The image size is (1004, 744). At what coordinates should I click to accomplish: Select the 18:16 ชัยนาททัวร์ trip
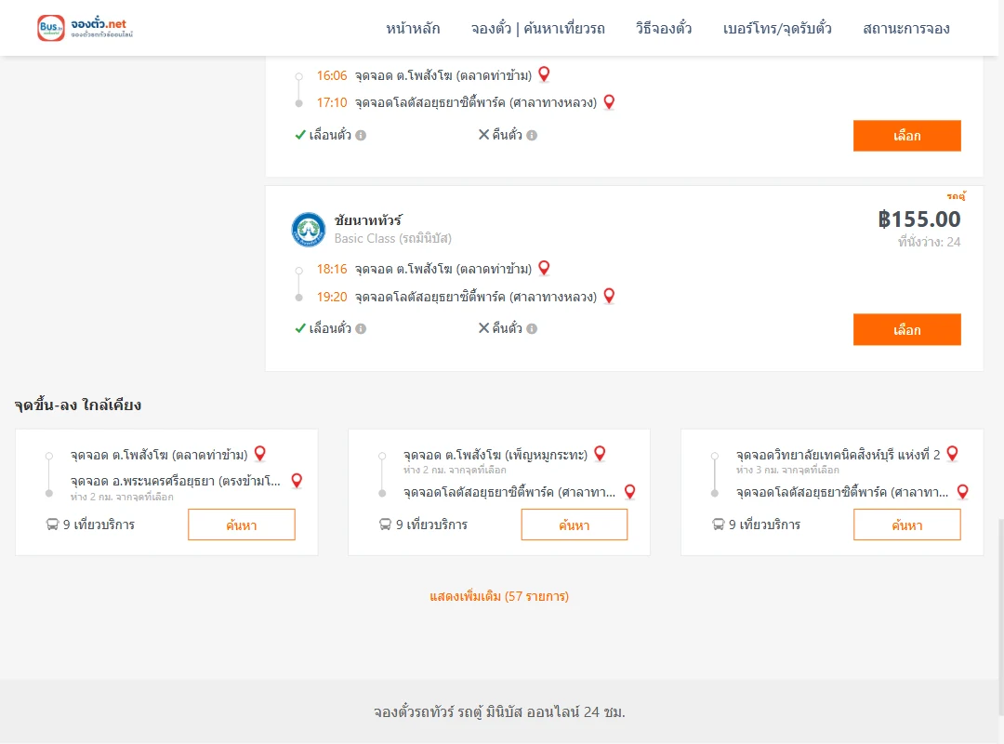click(x=906, y=329)
